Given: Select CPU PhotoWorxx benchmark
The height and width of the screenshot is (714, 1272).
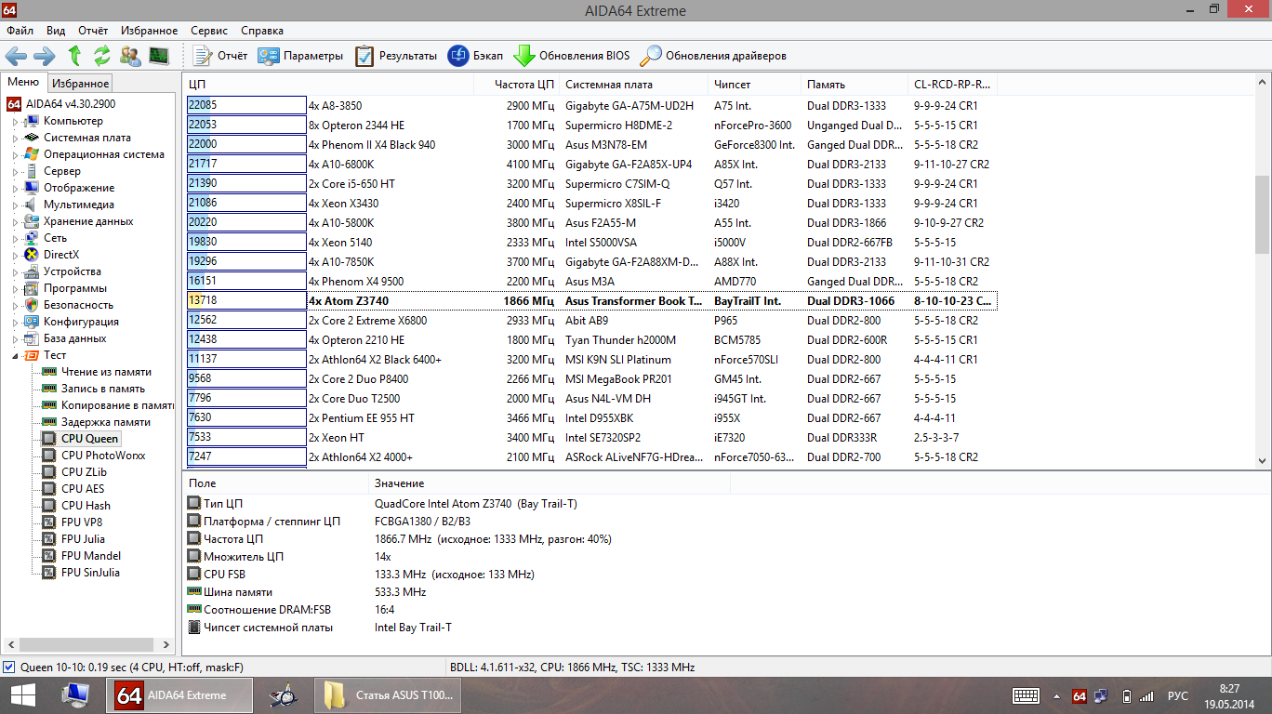Looking at the screenshot, I should point(103,456).
